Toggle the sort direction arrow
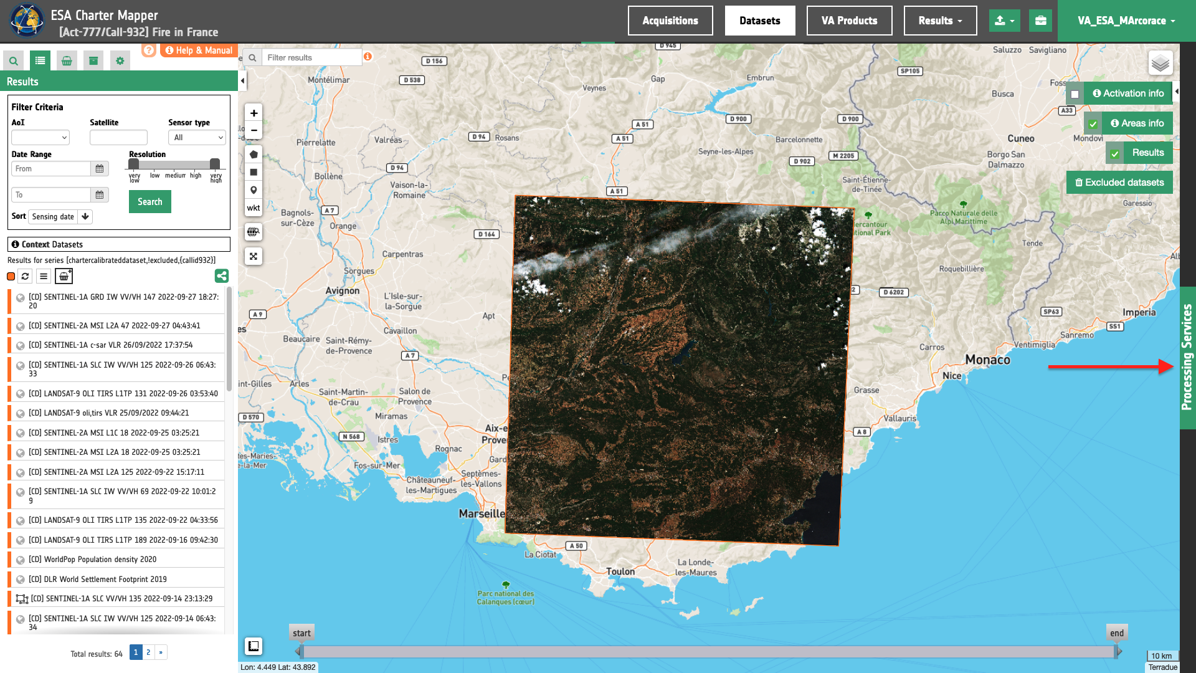This screenshot has height=673, width=1196. (85, 217)
